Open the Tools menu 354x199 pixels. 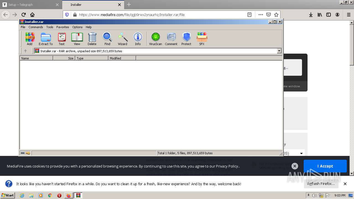point(50,27)
